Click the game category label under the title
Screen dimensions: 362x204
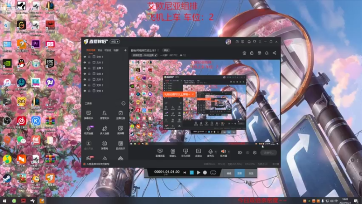tap(143, 55)
